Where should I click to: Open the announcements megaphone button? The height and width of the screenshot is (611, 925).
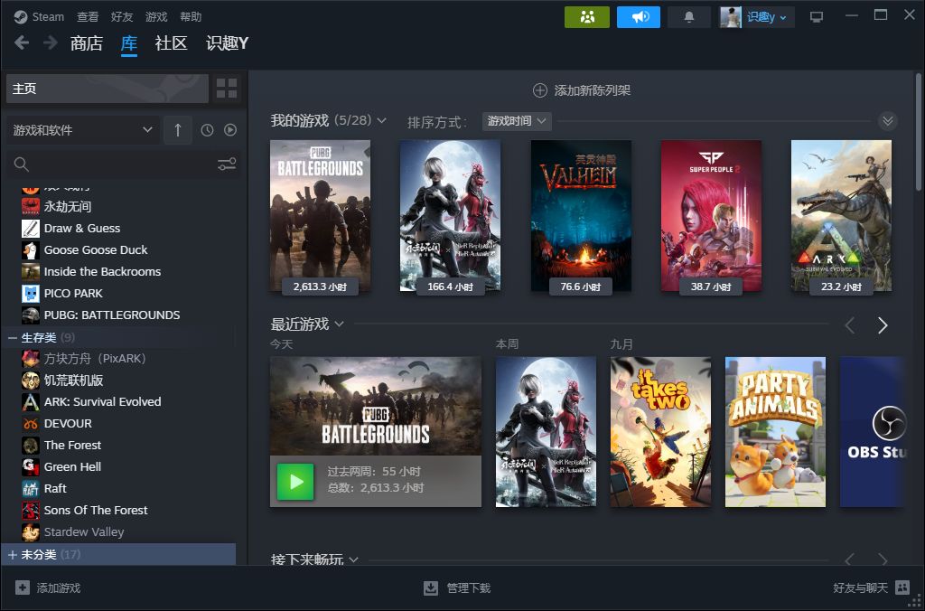[639, 17]
